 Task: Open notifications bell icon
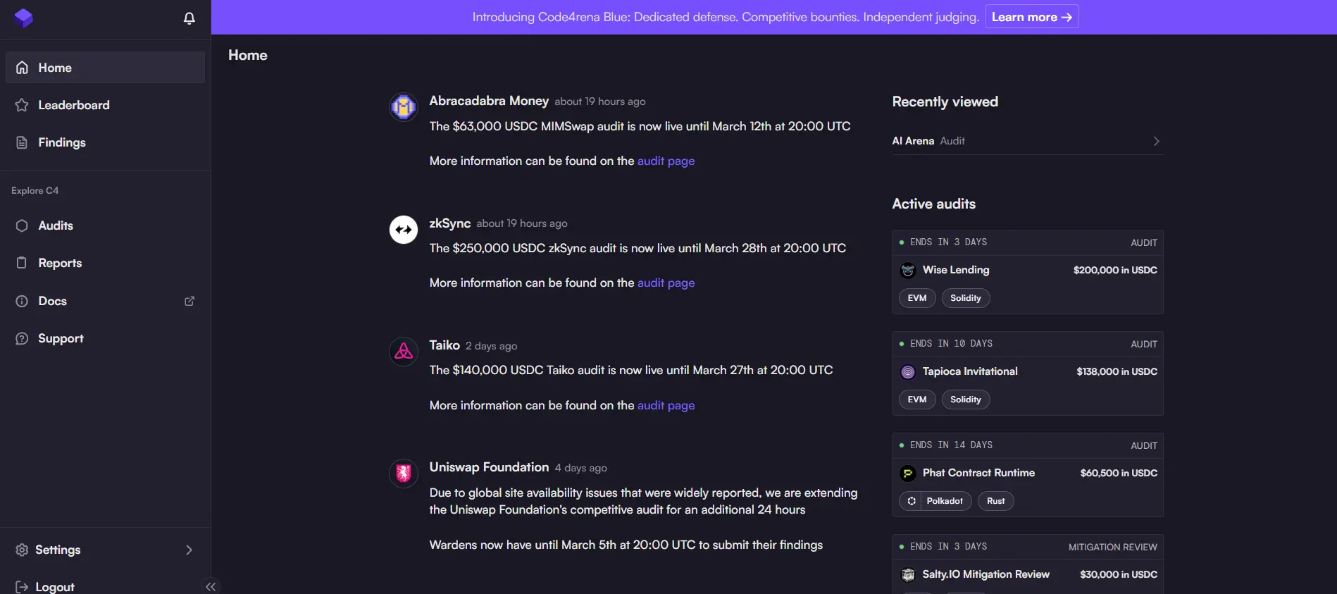(189, 18)
